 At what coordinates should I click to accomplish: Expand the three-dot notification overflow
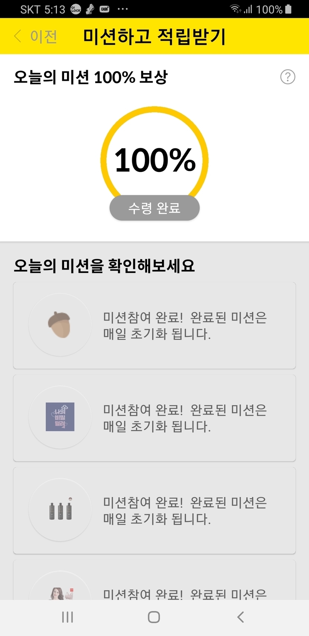(x=122, y=9)
